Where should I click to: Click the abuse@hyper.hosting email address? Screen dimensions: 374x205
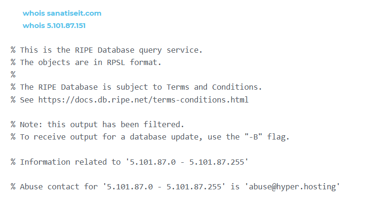point(291,186)
